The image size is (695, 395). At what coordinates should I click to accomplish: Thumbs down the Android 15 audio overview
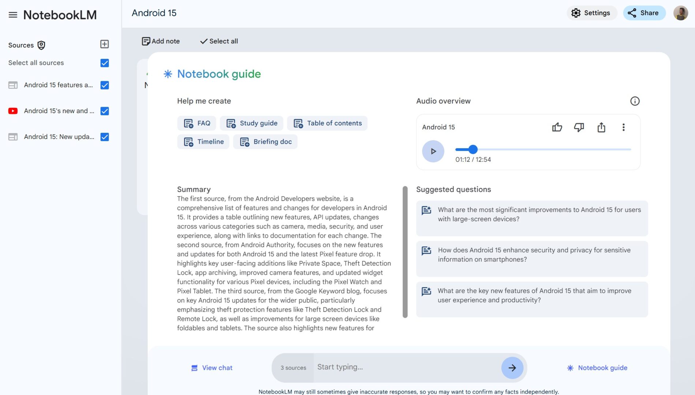pyautogui.click(x=579, y=127)
